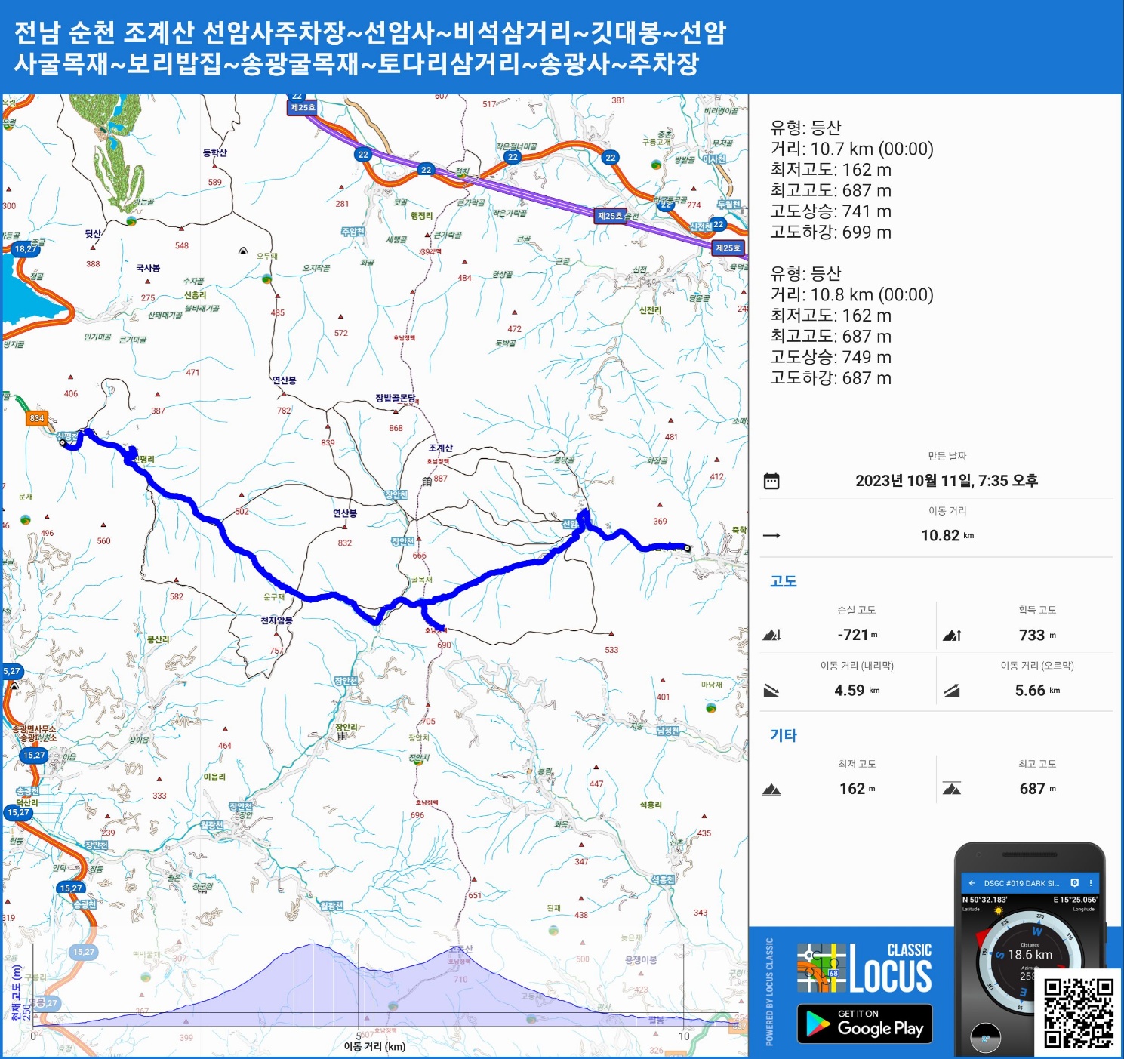Click the calendar icon beside the creation date
1124x1059 pixels.
tap(771, 481)
